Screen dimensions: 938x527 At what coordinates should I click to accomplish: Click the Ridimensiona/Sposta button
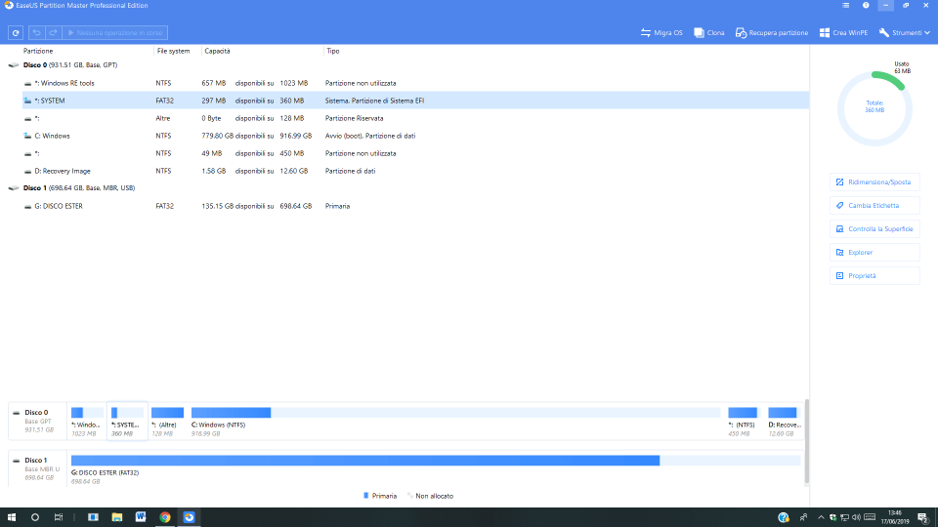tap(874, 182)
